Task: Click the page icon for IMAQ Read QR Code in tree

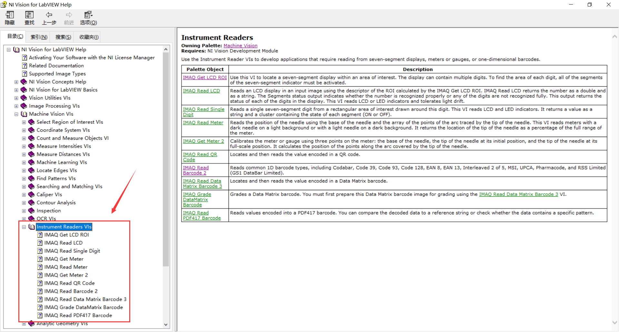Action: pos(40,283)
